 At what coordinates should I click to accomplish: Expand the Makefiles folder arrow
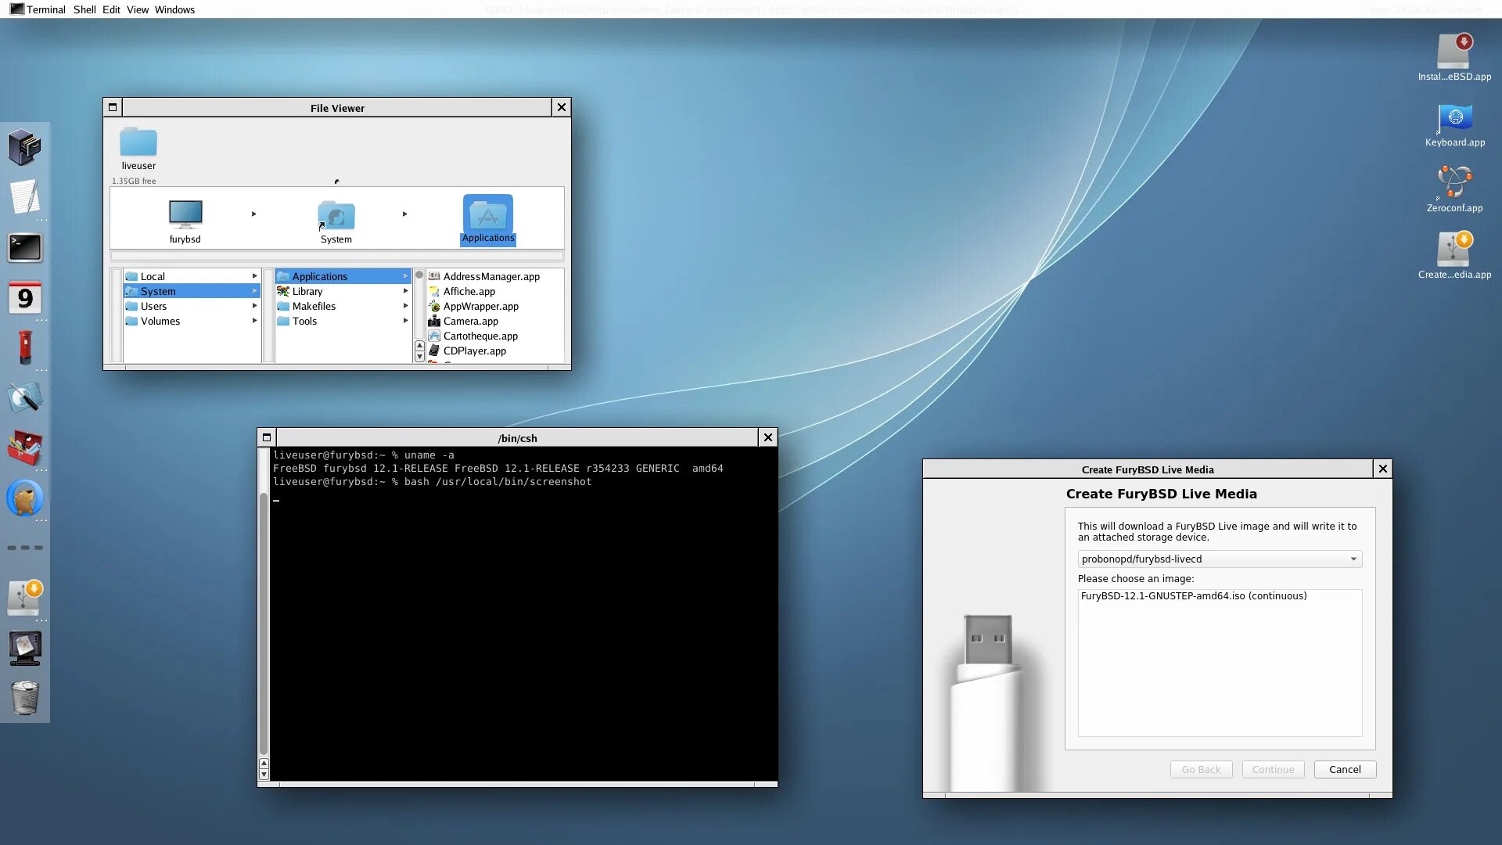(x=405, y=306)
